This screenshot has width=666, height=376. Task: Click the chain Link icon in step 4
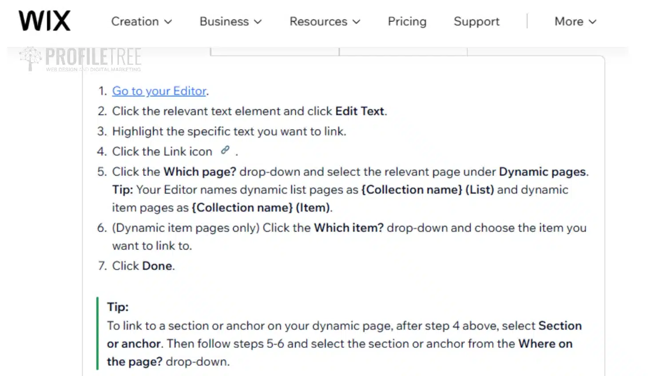(225, 150)
